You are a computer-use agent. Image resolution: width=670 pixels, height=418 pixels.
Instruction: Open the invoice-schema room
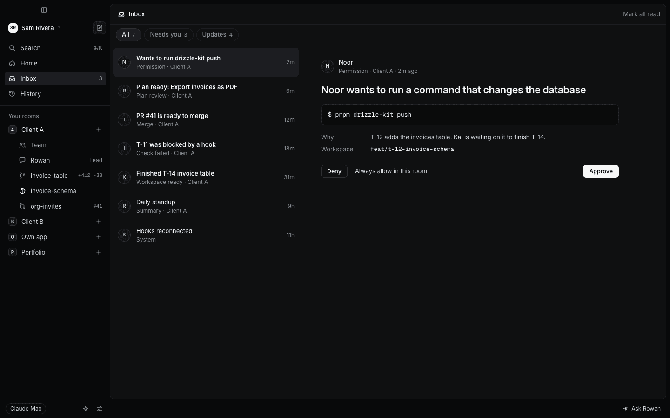60,191
